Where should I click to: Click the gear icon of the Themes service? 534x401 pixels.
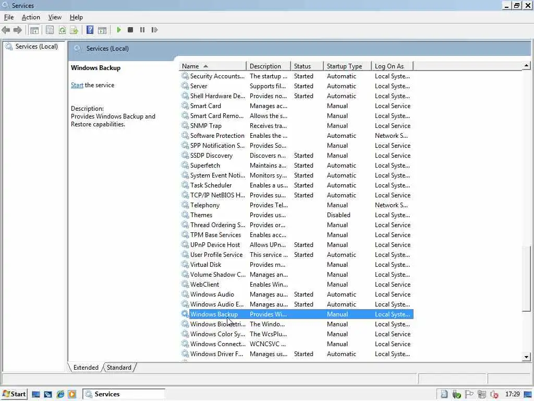click(185, 215)
